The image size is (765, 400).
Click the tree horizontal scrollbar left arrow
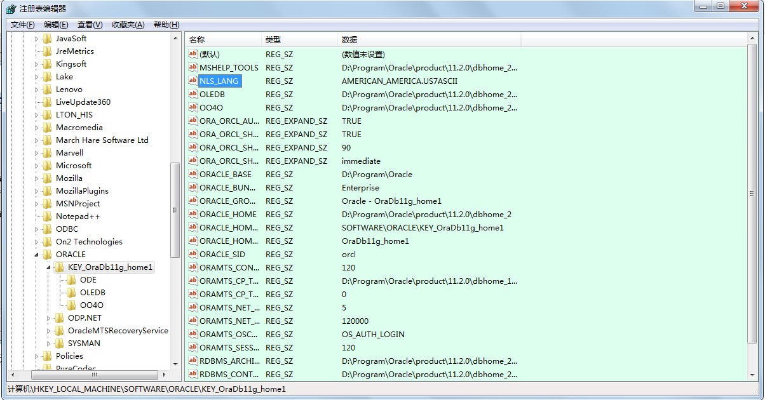coord(13,375)
